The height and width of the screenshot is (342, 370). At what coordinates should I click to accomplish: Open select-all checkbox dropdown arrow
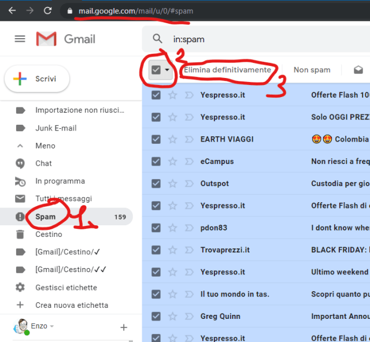[168, 70]
